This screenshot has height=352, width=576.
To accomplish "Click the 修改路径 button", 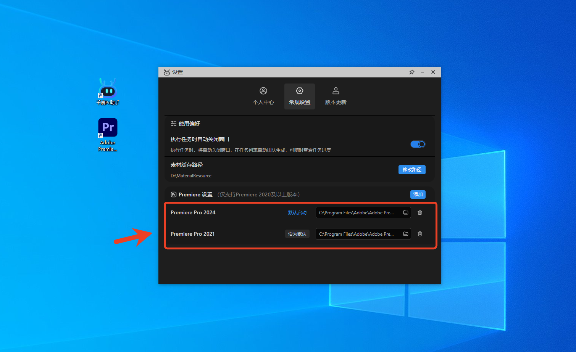I will (412, 170).
